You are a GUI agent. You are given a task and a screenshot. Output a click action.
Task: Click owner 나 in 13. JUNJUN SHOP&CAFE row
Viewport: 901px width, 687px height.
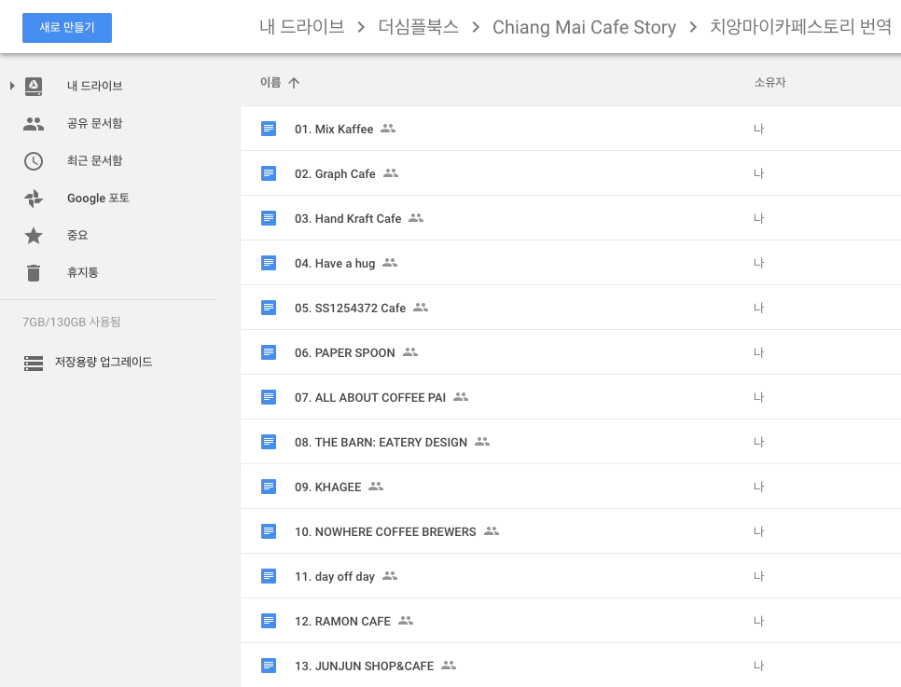(x=758, y=666)
